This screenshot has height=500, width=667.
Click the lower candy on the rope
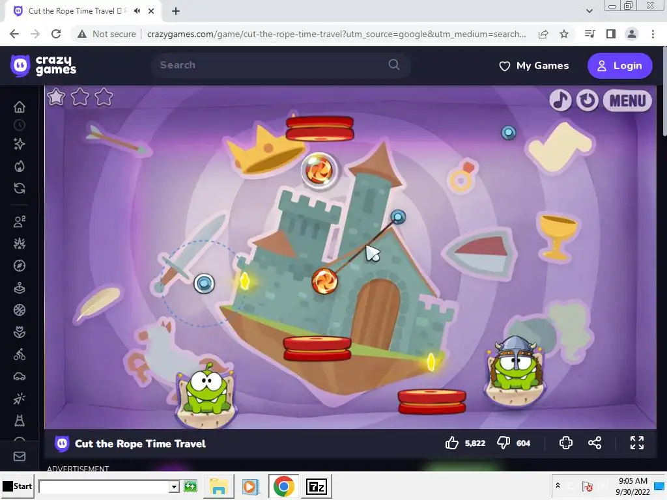[x=324, y=281]
